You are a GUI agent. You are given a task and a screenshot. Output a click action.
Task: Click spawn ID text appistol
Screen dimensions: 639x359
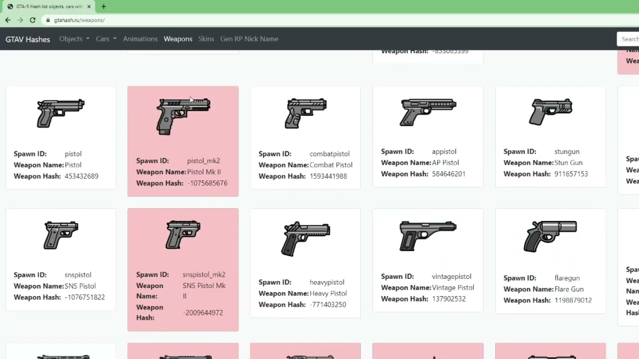444,152
